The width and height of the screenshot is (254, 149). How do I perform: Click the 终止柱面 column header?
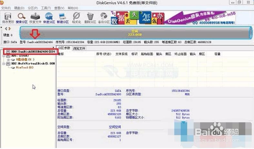[x=180, y=54]
